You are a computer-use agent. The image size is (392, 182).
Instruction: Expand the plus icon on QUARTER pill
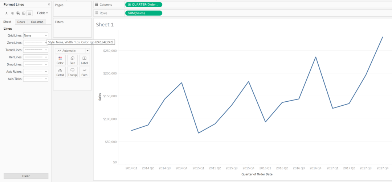[x=129, y=5]
